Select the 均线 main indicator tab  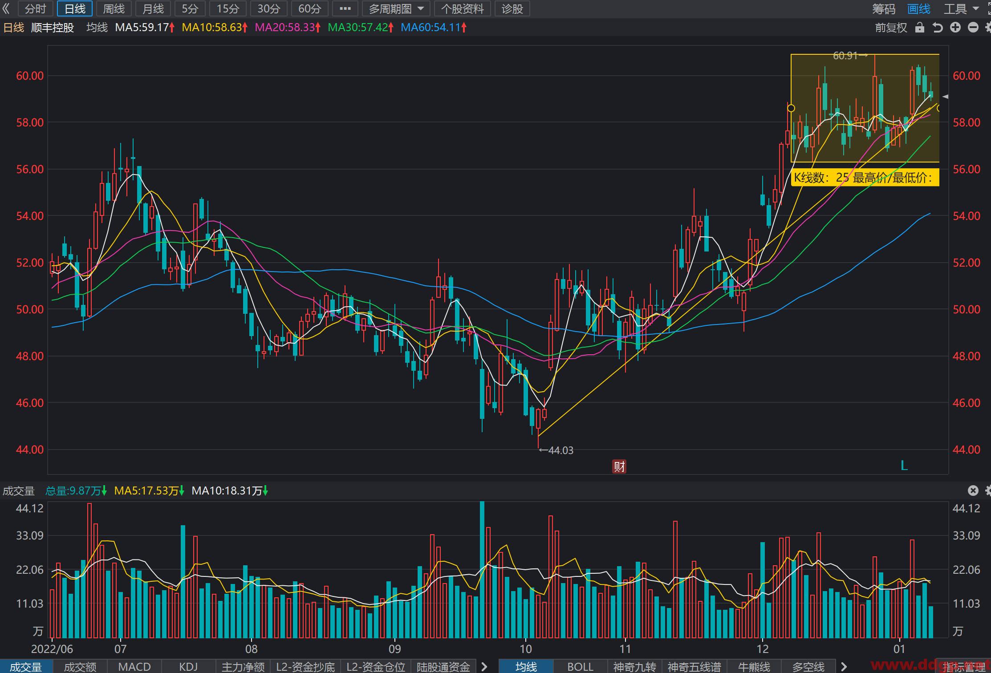526,666
